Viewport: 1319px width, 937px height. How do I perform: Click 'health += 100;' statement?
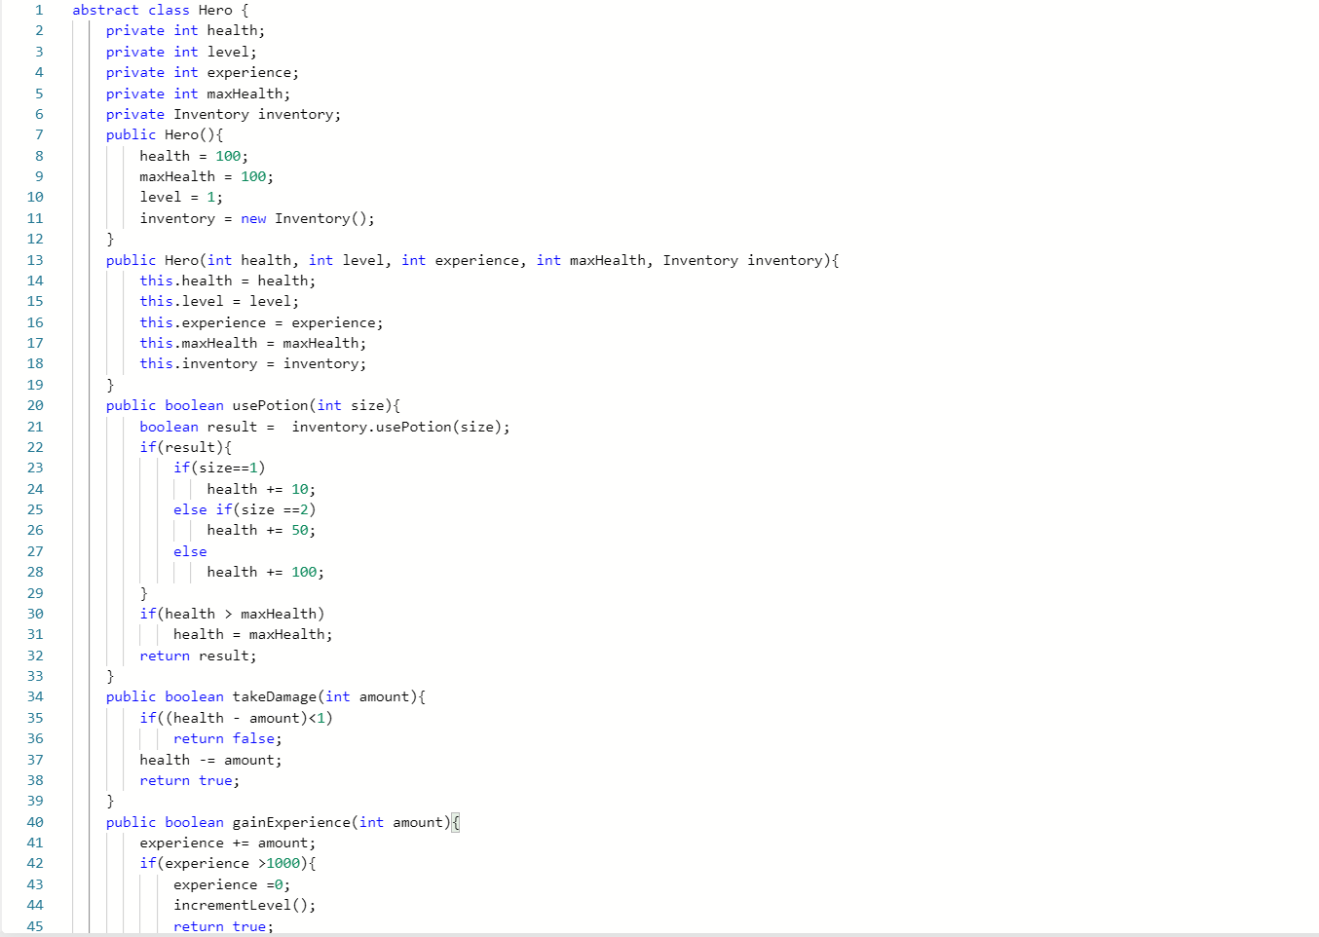point(266,572)
